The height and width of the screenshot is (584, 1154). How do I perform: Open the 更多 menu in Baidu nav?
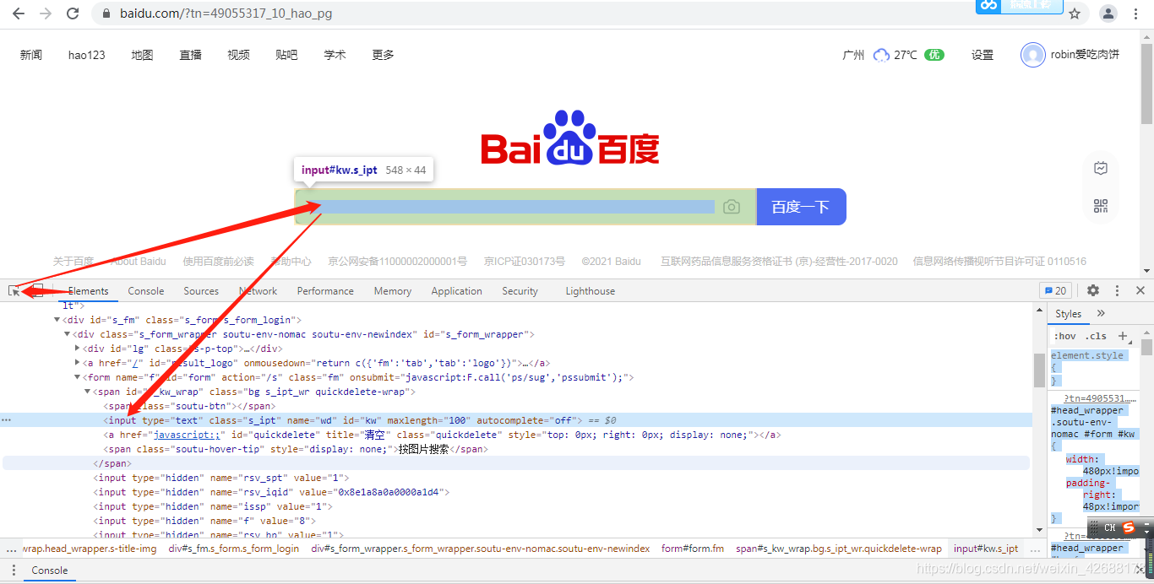click(x=383, y=55)
